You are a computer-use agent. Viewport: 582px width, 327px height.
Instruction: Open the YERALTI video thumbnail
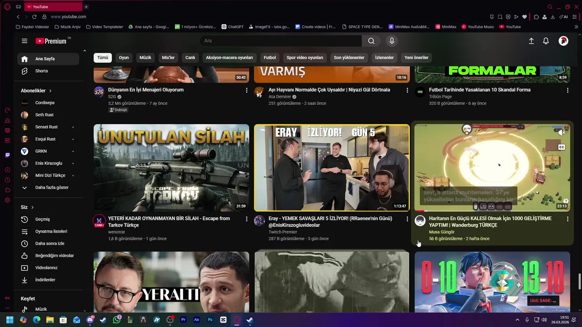pos(171,282)
